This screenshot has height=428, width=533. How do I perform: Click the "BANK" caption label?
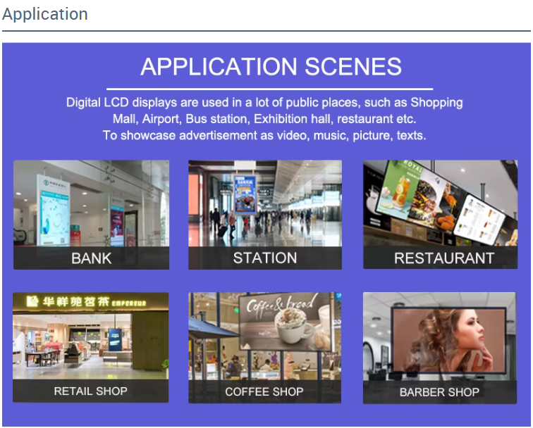(92, 258)
